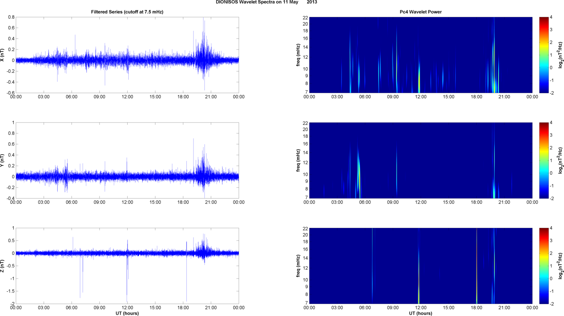The height and width of the screenshot is (316, 564).
Task: Click the "4" tick on the top colorbar
Action: 551,17
